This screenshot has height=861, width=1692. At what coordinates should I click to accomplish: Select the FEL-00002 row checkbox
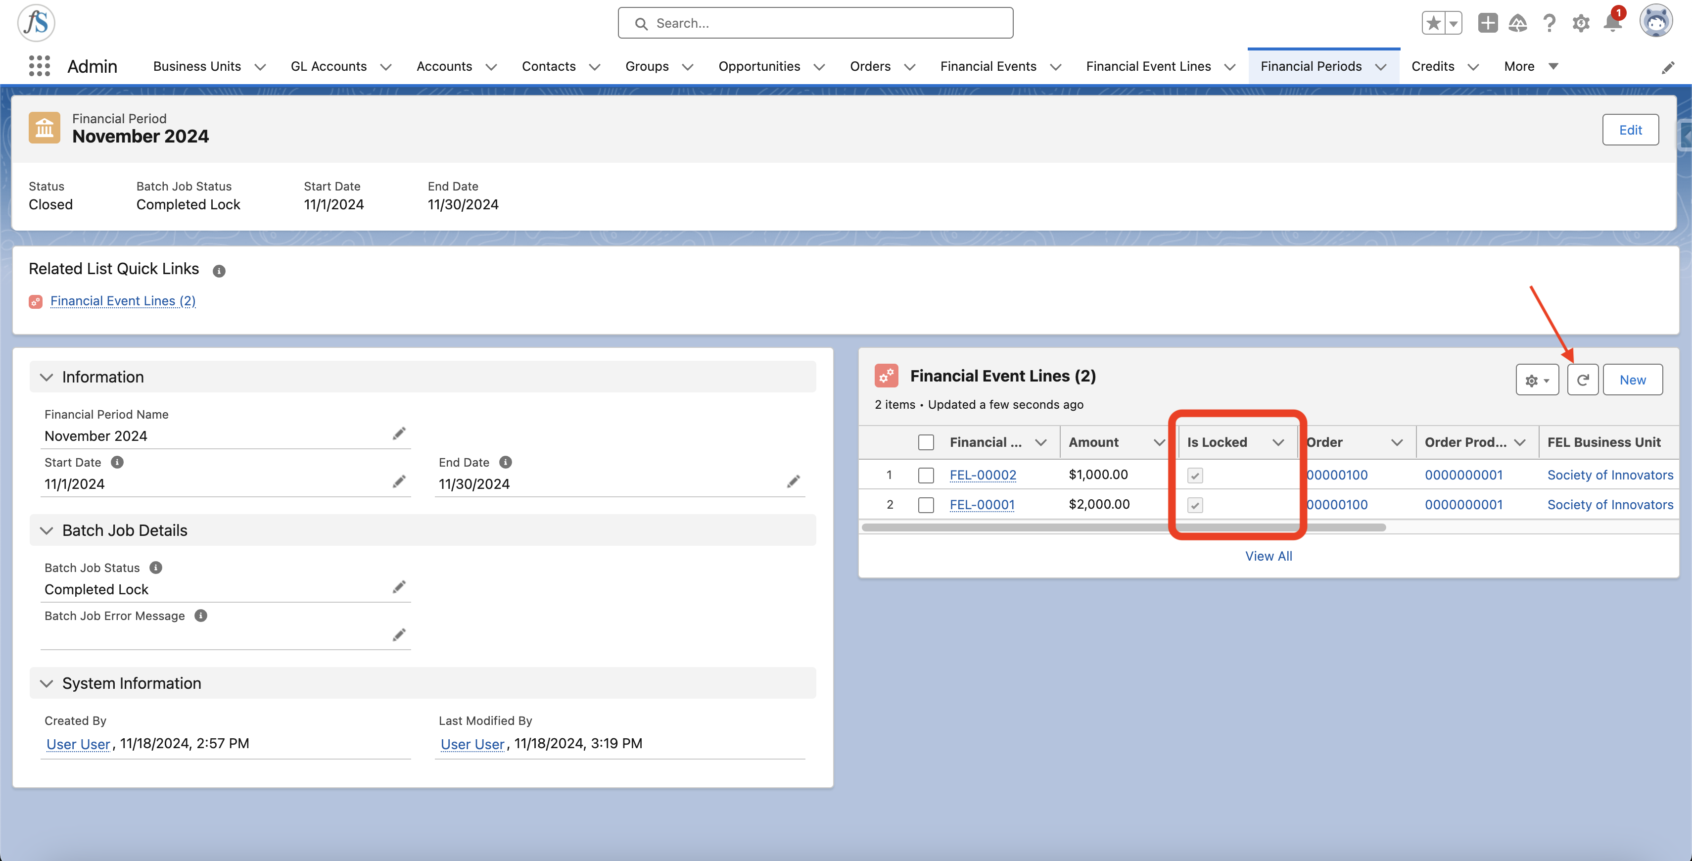coord(926,475)
